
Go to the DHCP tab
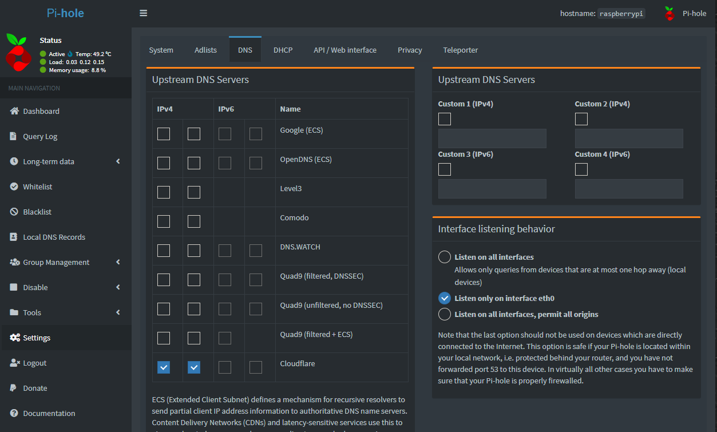pyautogui.click(x=283, y=50)
